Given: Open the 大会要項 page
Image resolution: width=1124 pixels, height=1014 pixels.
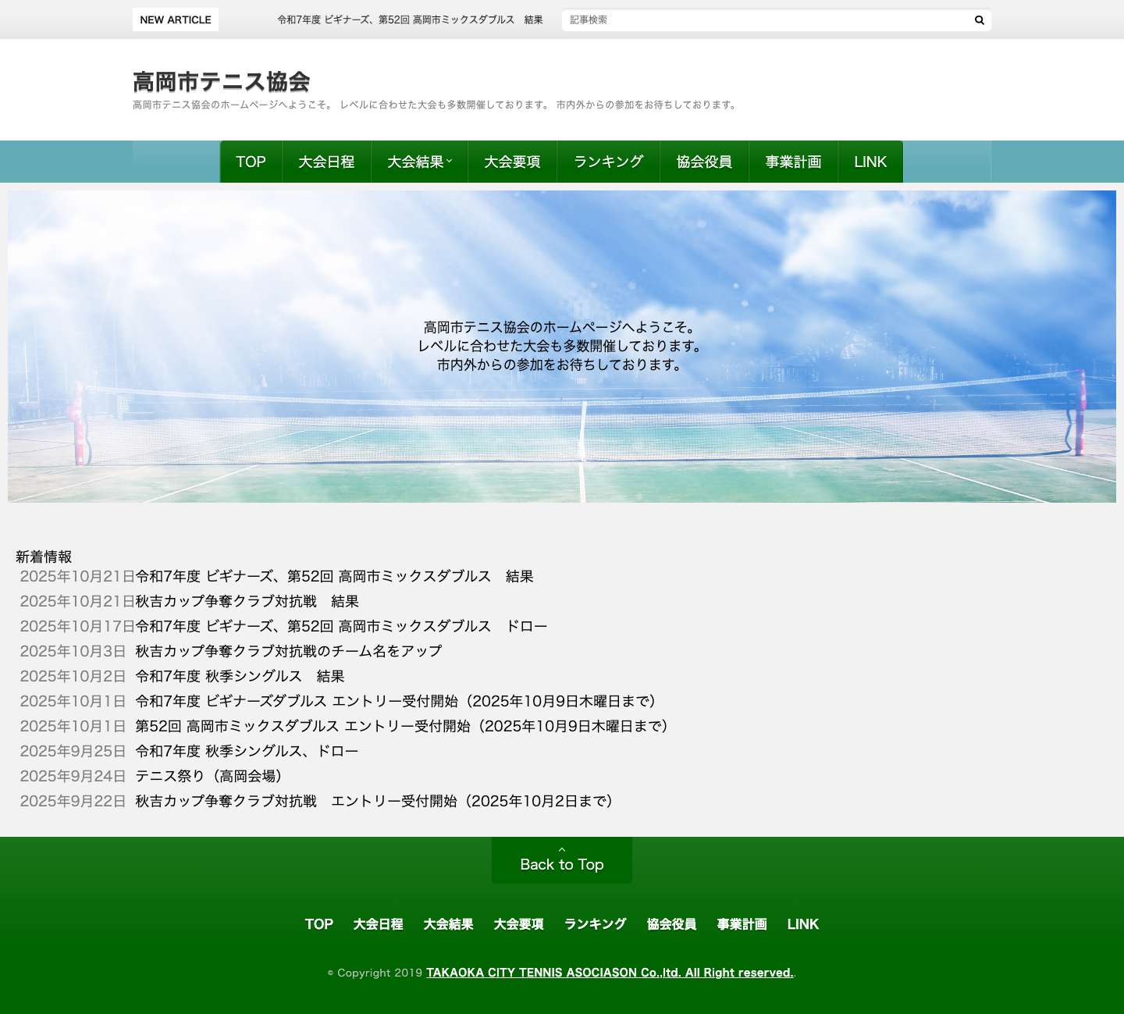Looking at the screenshot, I should tap(511, 162).
